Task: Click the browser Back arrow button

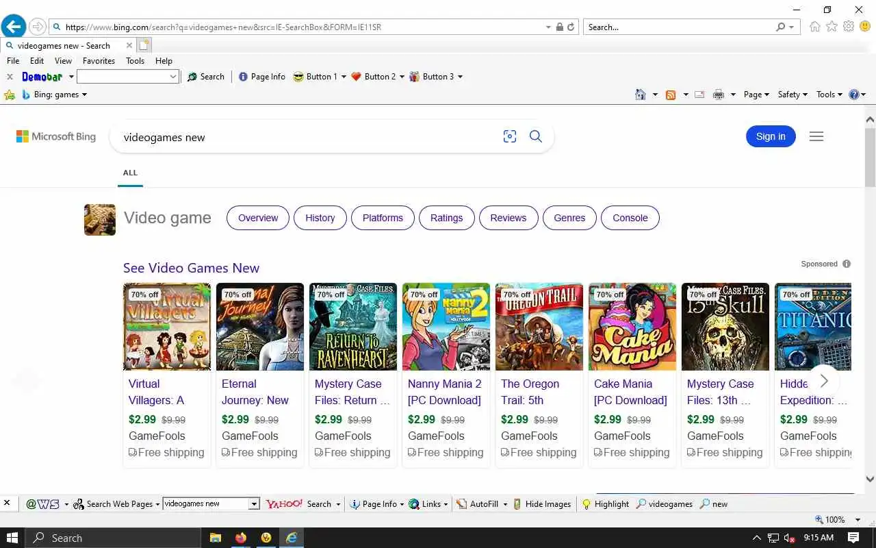Action: coord(14,27)
